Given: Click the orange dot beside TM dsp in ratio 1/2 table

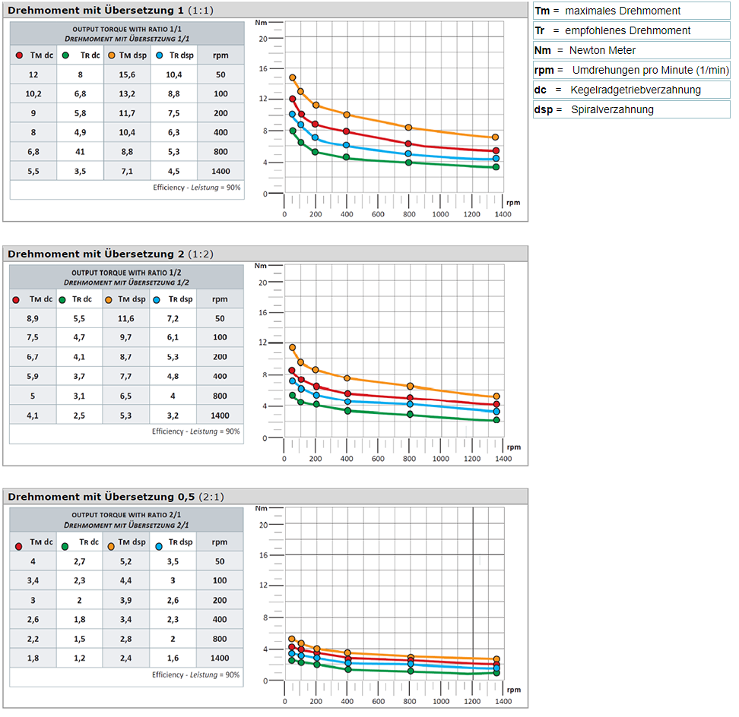Looking at the screenshot, I should pos(109,300).
